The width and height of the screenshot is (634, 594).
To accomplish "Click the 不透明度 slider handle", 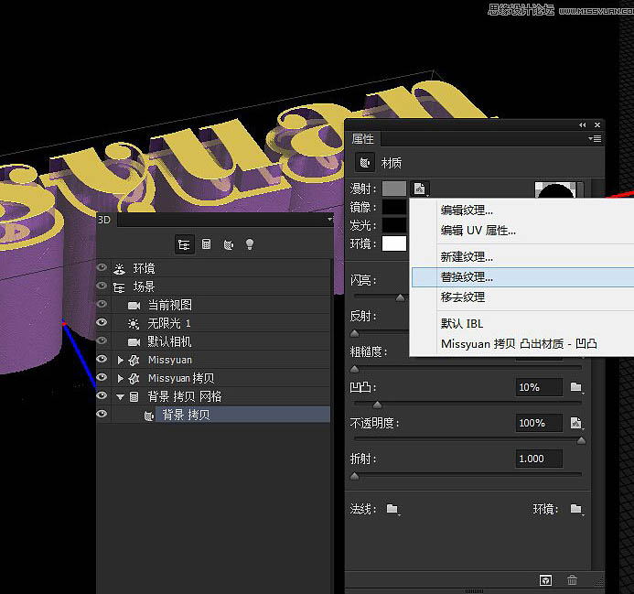I will coord(582,440).
